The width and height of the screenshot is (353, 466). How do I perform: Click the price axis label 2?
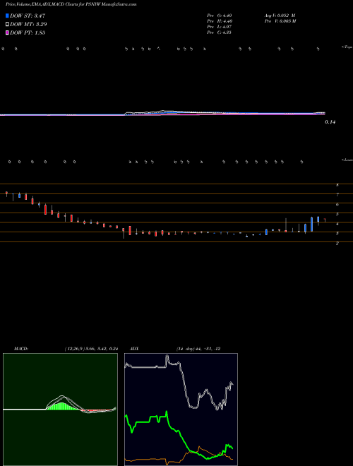click(337, 244)
